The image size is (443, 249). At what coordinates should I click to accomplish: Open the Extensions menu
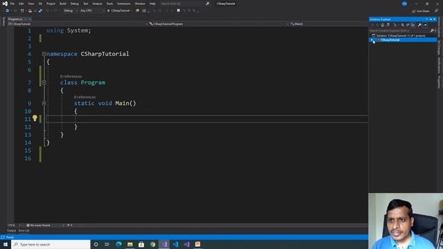124,3
